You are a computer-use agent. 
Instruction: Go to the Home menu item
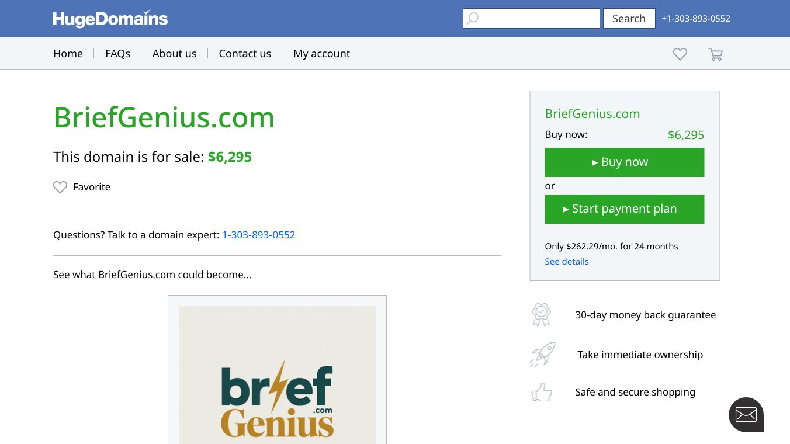pyautogui.click(x=68, y=54)
